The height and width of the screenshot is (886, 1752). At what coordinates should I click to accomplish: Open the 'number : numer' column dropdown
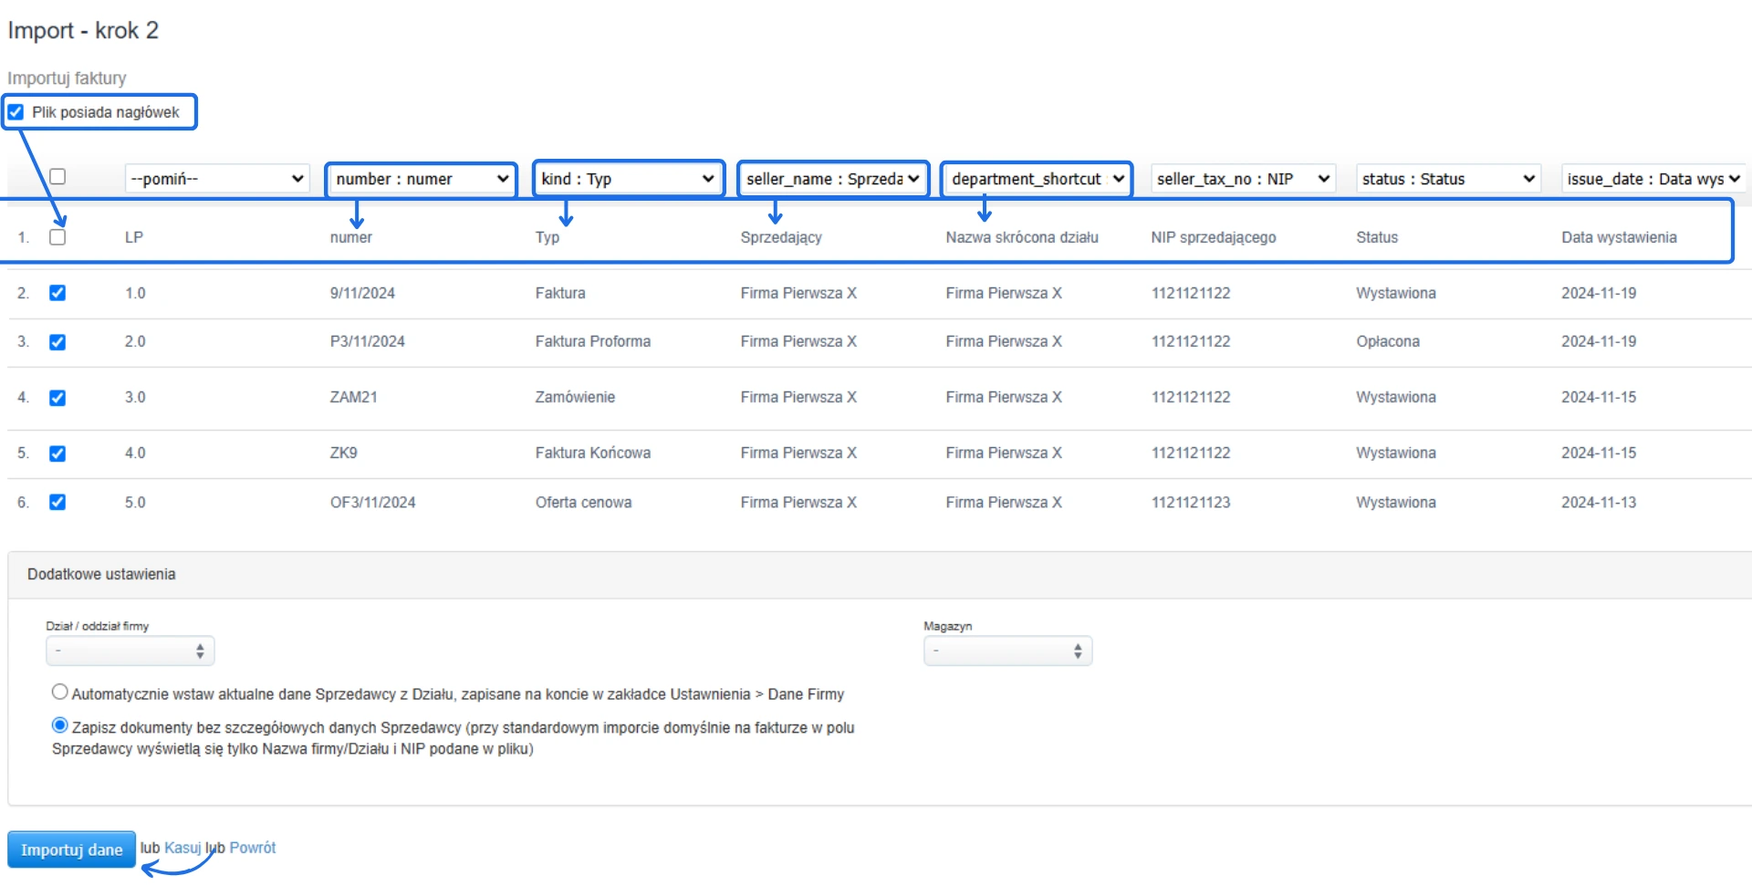(422, 179)
